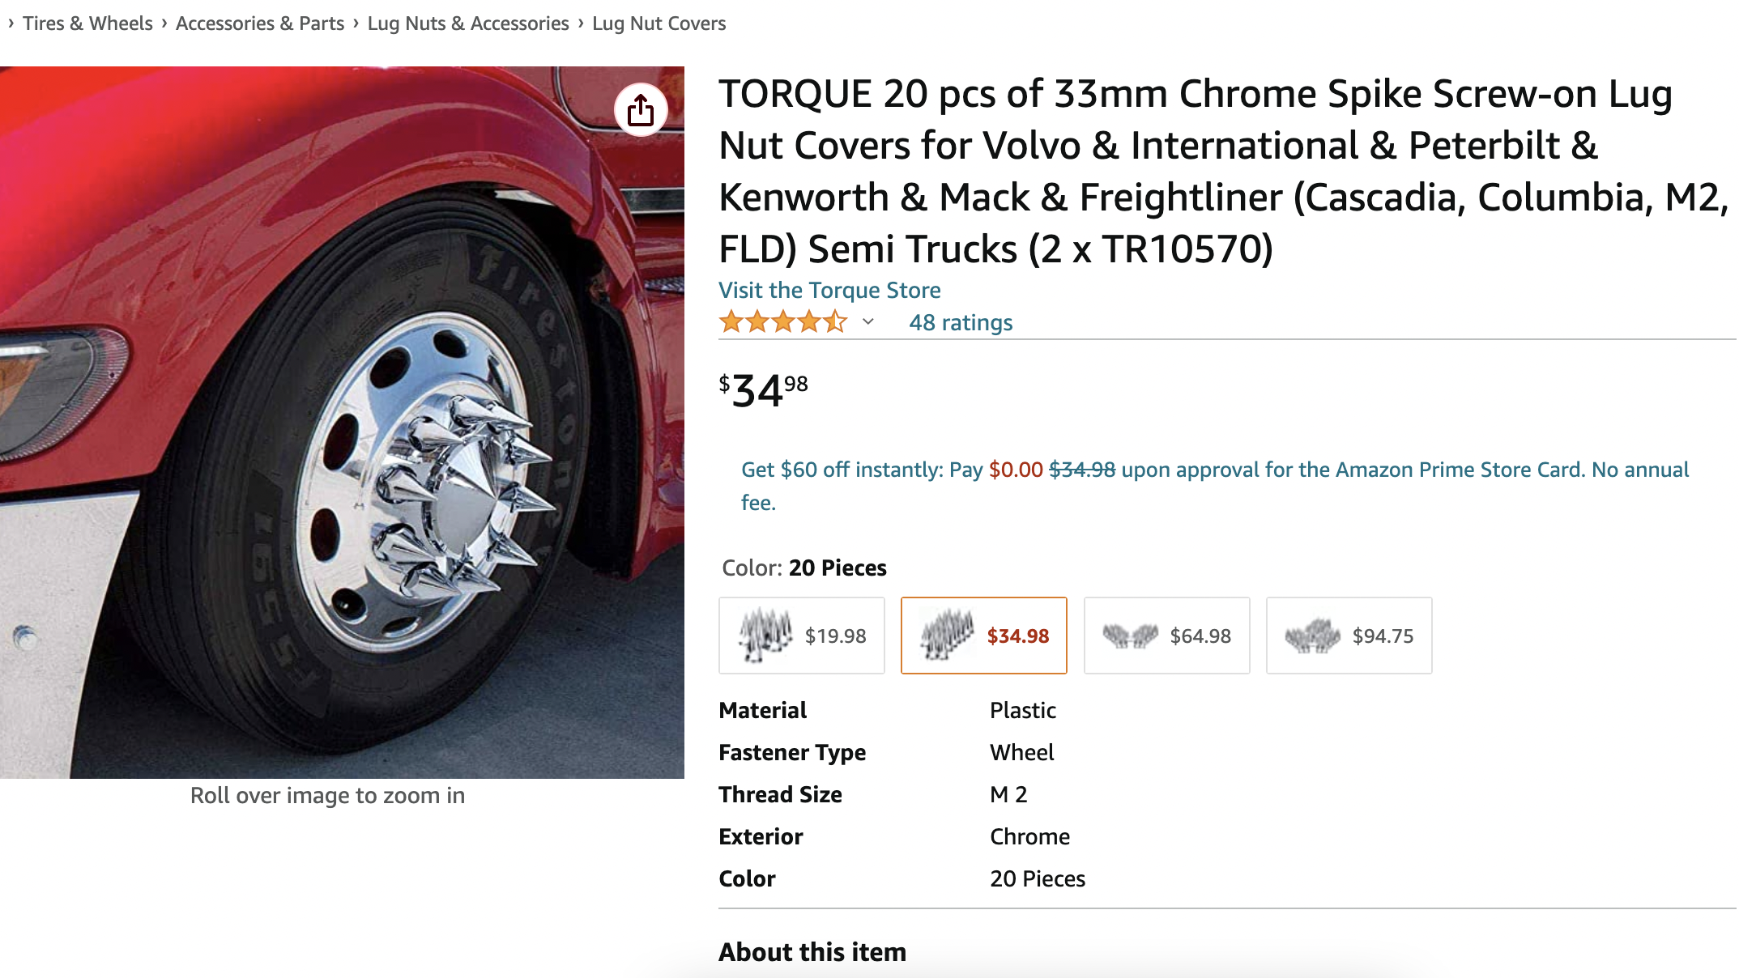This screenshot has height=978, width=1739.
Task: Choose the $64.98 variant swatch
Action: click(x=1166, y=636)
